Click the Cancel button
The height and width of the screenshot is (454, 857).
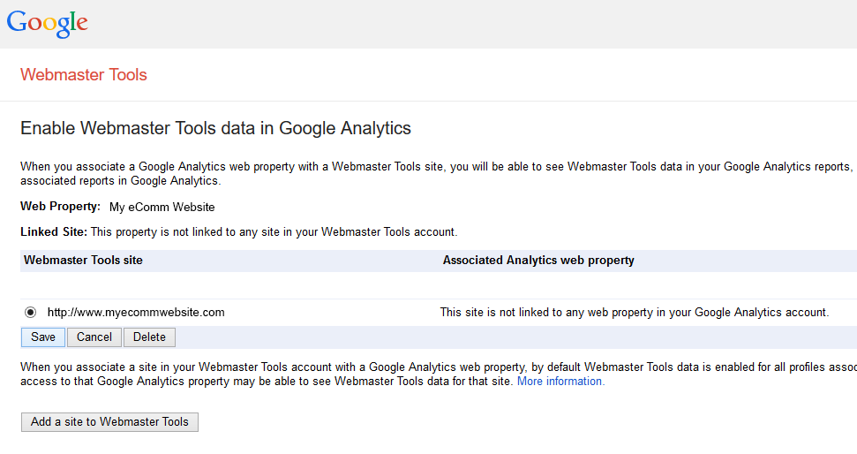click(94, 337)
